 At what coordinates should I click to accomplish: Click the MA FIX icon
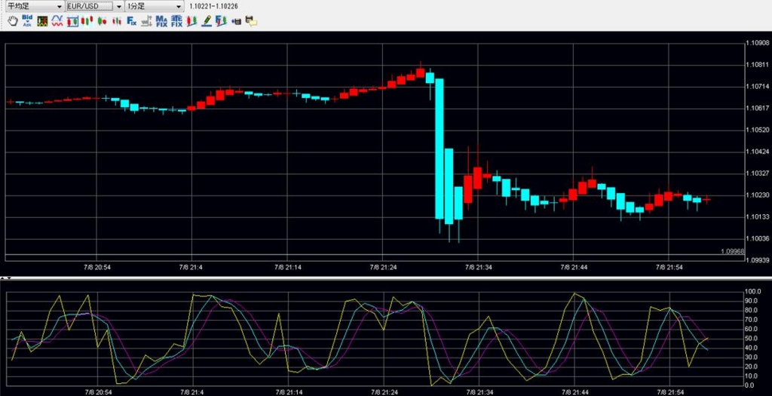pos(161,20)
